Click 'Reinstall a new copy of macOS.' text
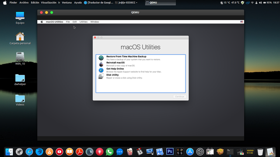 [121, 65]
